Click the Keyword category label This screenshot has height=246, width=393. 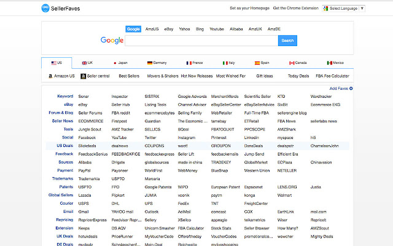coord(65,96)
